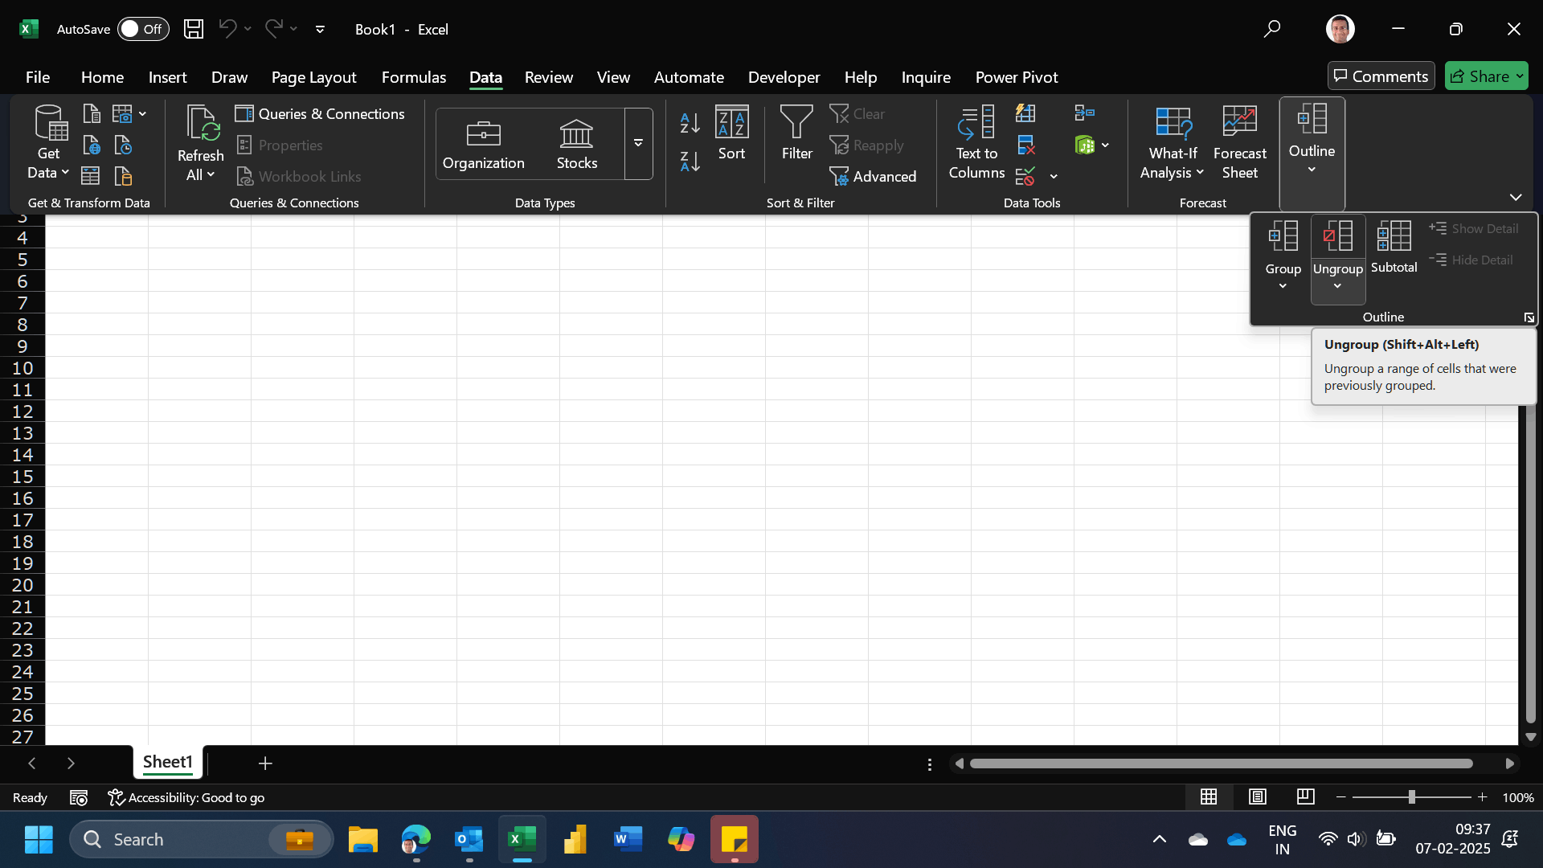This screenshot has height=868, width=1543.
Task: Open the Sort dialog
Action: tap(731, 133)
